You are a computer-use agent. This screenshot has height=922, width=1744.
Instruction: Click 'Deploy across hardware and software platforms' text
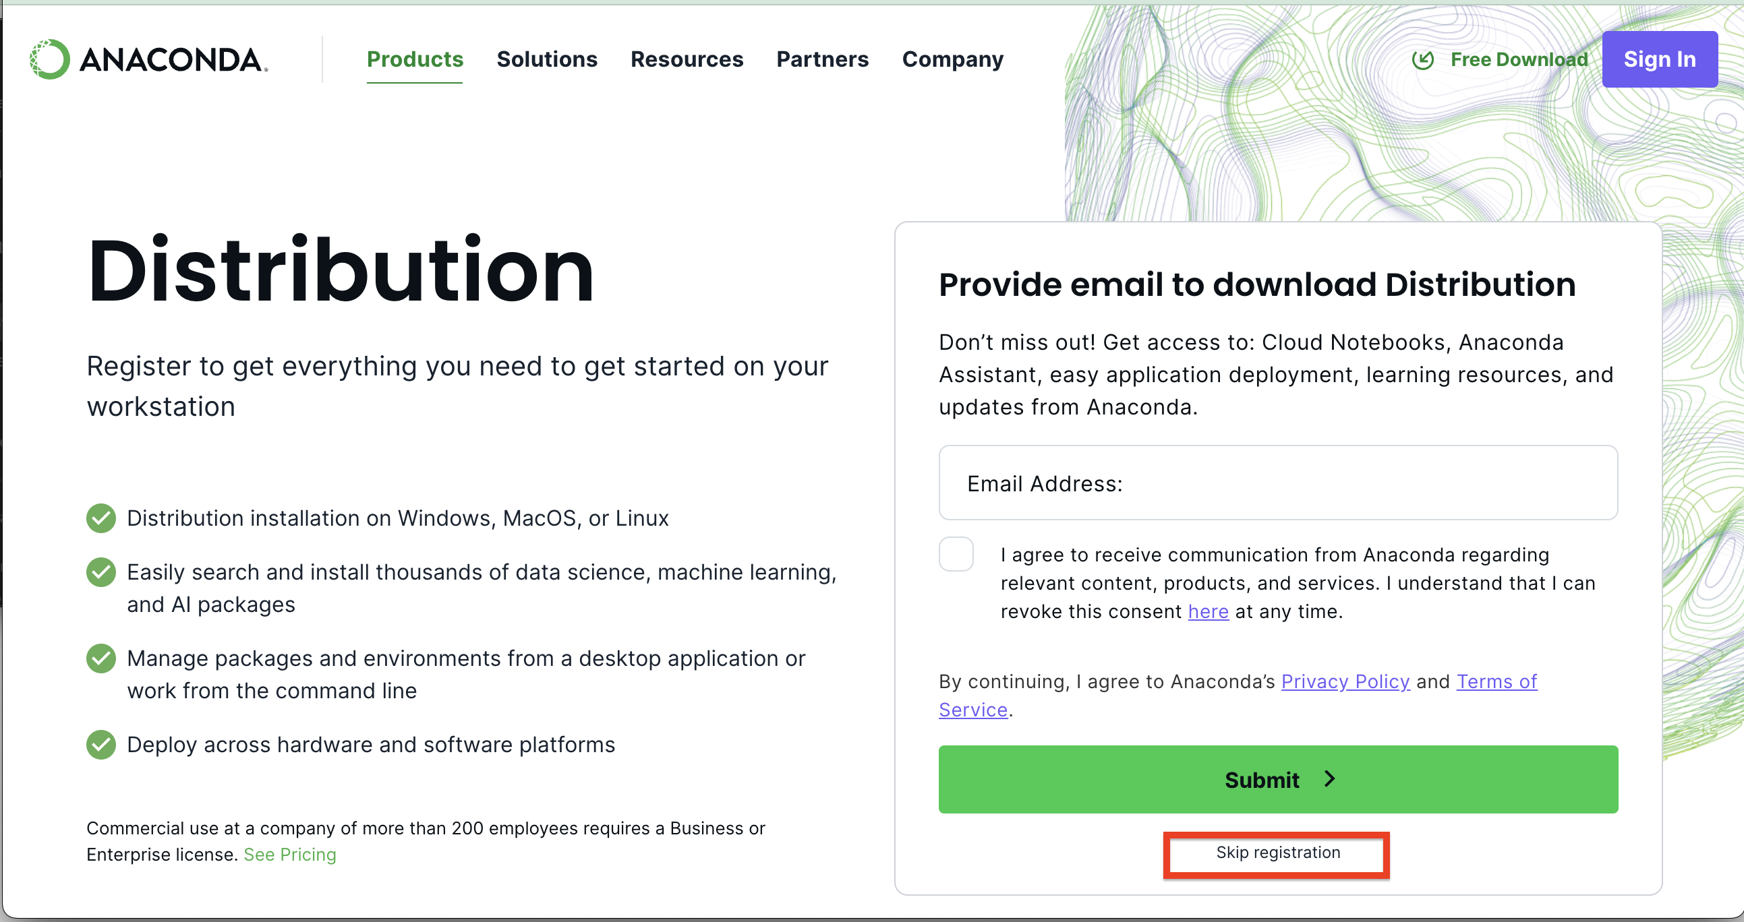371,745
